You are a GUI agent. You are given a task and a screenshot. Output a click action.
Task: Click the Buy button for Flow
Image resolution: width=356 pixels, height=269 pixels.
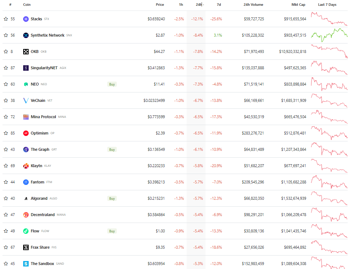tap(112, 231)
